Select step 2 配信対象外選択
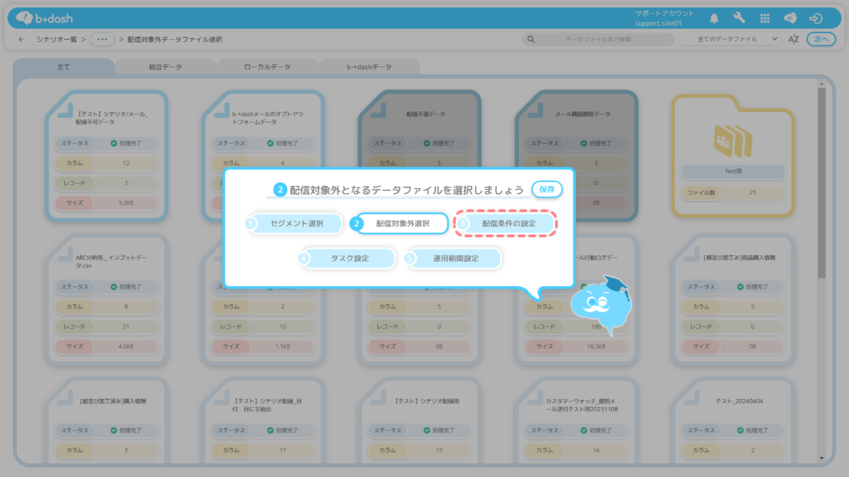849x477 pixels. (399, 223)
